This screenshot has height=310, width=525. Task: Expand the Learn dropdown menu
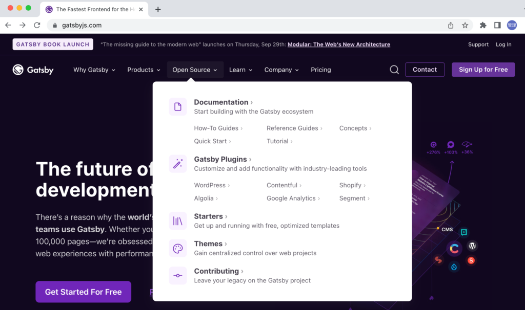click(240, 70)
